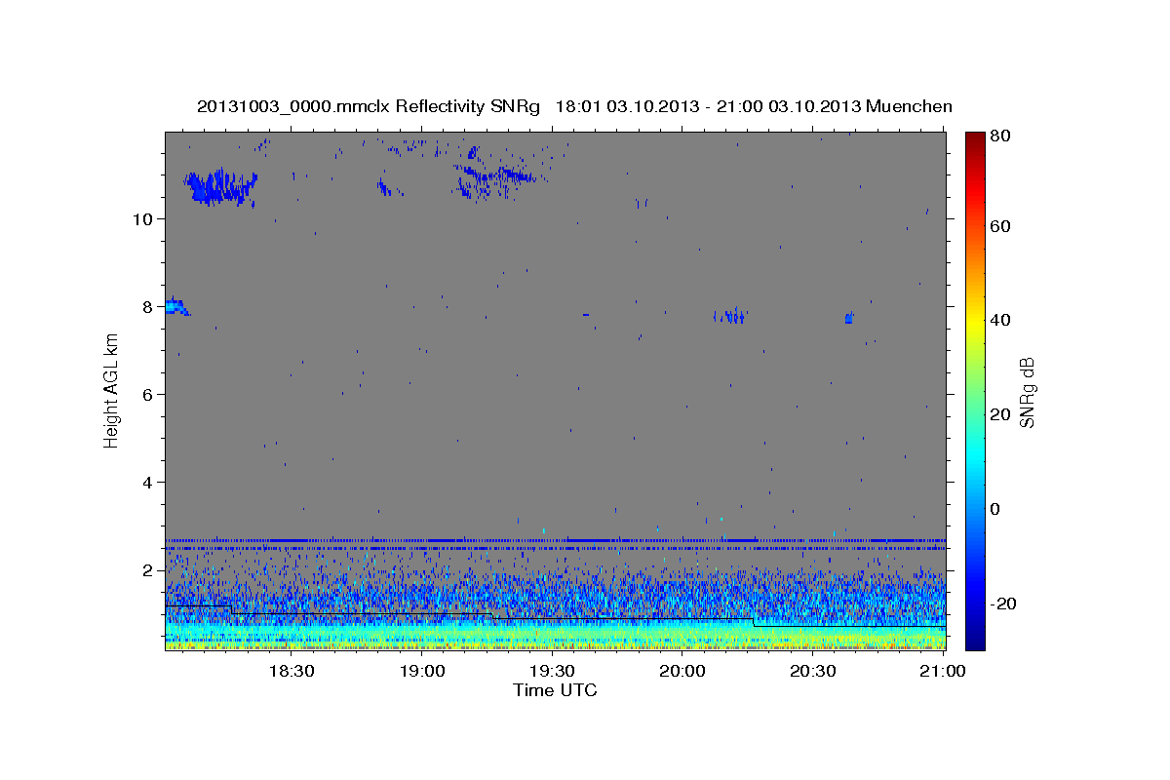1170x780 pixels.
Task: Select the 20:30 time axis label
Action: (x=813, y=671)
